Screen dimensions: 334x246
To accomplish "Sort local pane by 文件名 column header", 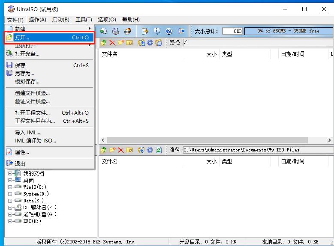I will pos(142,162).
